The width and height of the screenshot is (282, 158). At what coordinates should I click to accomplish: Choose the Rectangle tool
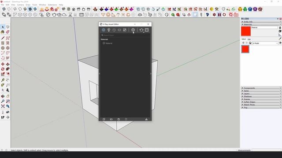[x=3, y=43]
